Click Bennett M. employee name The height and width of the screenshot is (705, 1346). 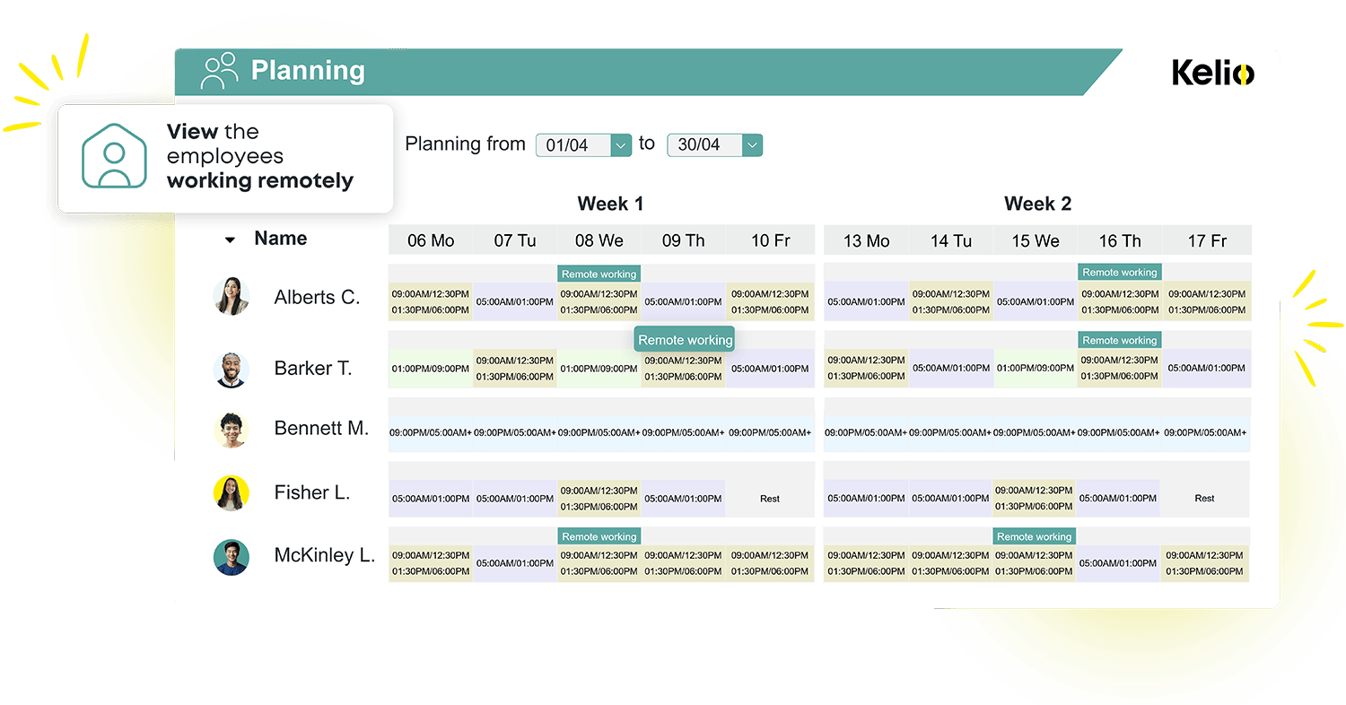click(x=321, y=429)
